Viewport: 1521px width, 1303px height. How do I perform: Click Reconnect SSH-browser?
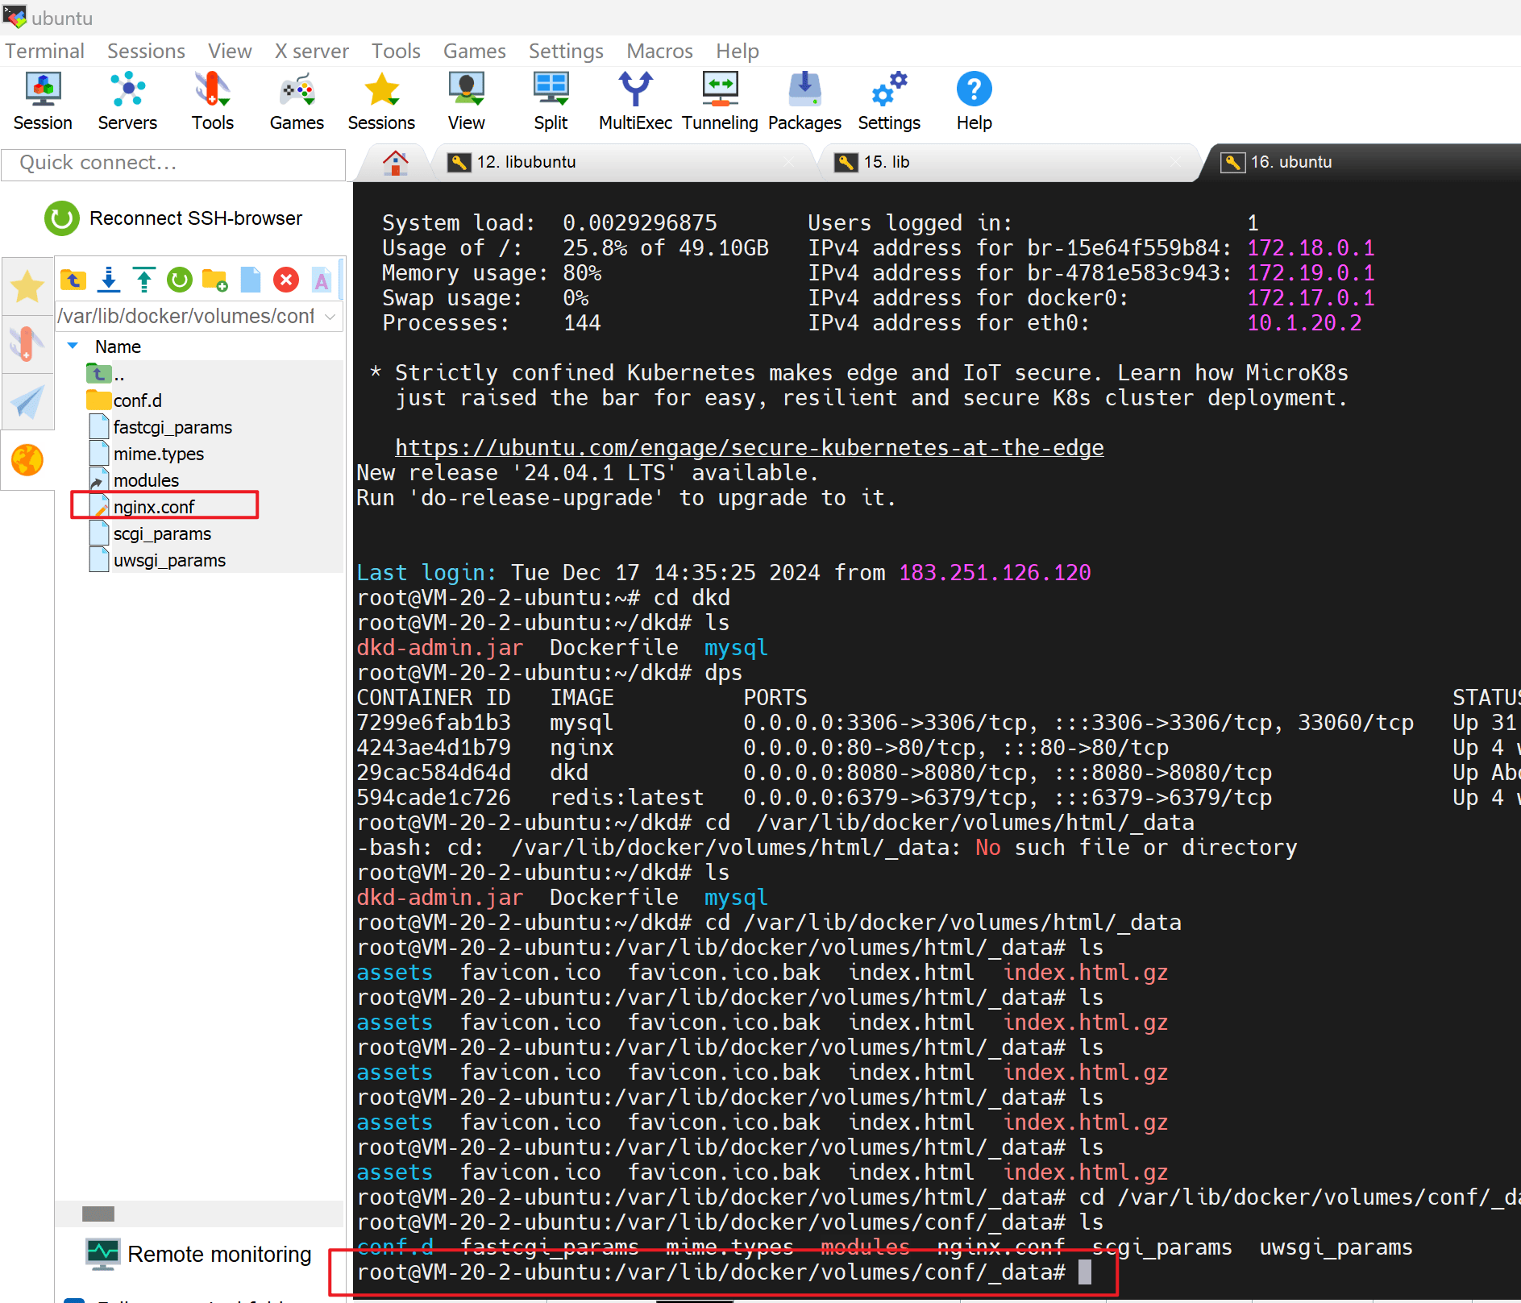pyautogui.click(x=174, y=218)
